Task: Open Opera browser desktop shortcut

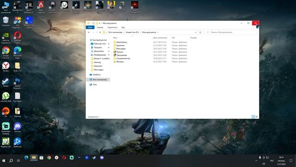Action: point(18,38)
